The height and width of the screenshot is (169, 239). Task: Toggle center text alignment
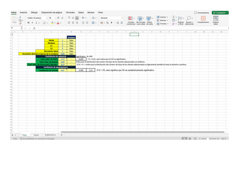pyautogui.click(x=72, y=23)
